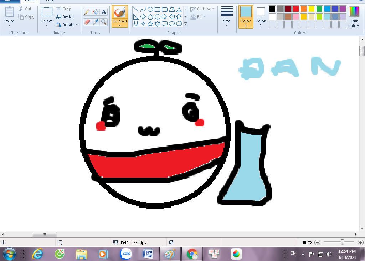
Task: Choose the Cloud callout shape
Action: (179, 24)
